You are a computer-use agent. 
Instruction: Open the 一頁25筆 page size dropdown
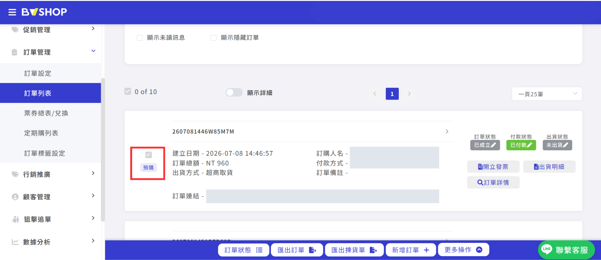pyautogui.click(x=547, y=94)
